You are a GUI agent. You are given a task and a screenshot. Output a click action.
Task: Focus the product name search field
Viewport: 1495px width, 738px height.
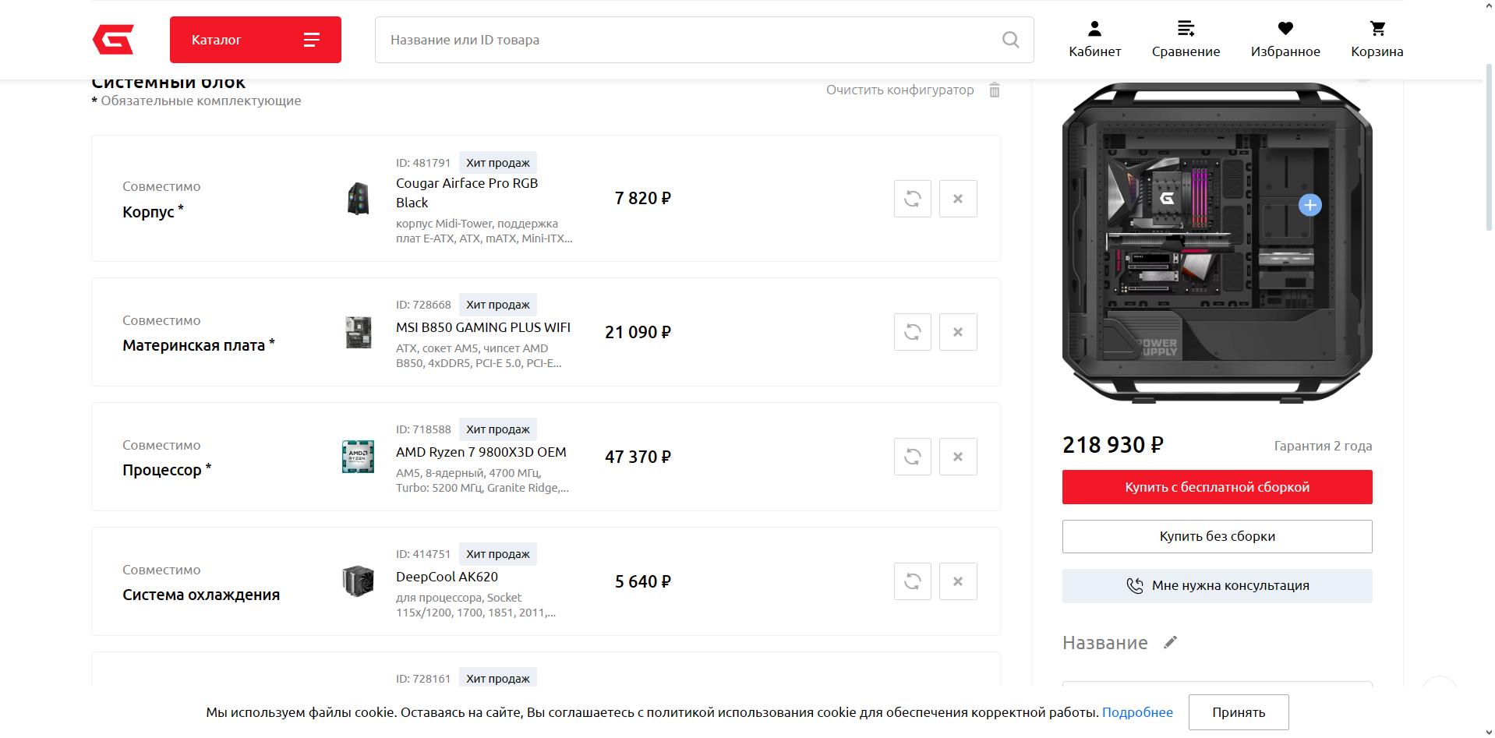[704, 40]
